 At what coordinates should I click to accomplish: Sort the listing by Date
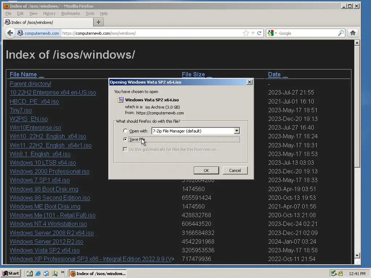[x=274, y=74]
